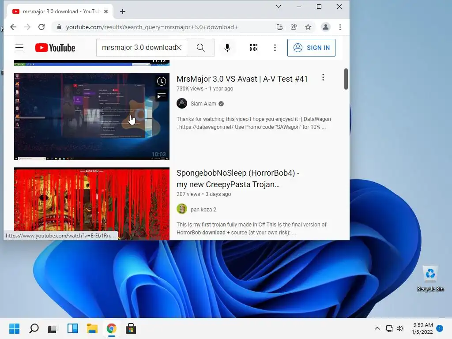
Task: Open the Widgets panel on the taskbar
Action: point(73,328)
